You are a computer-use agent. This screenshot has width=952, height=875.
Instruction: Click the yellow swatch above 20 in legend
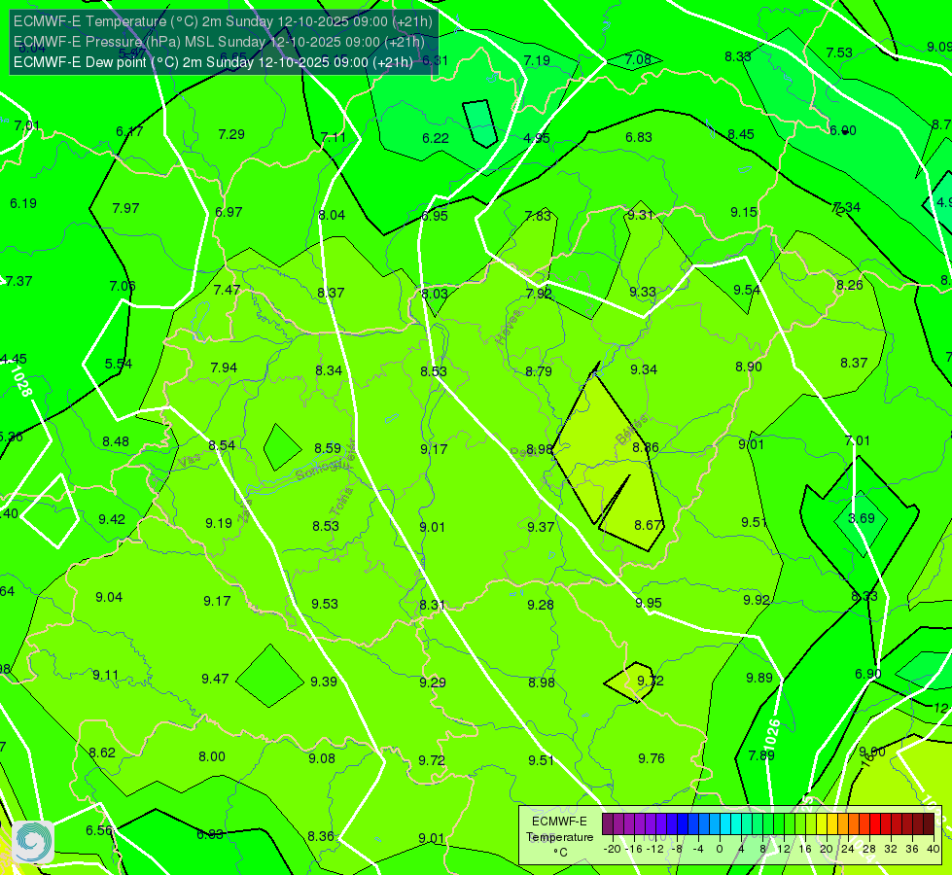(822, 824)
